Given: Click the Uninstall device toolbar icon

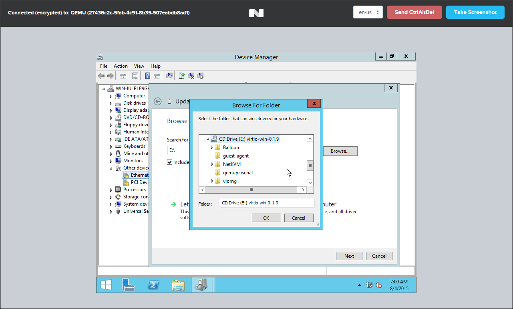Looking at the screenshot, I should tap(191, 76).
